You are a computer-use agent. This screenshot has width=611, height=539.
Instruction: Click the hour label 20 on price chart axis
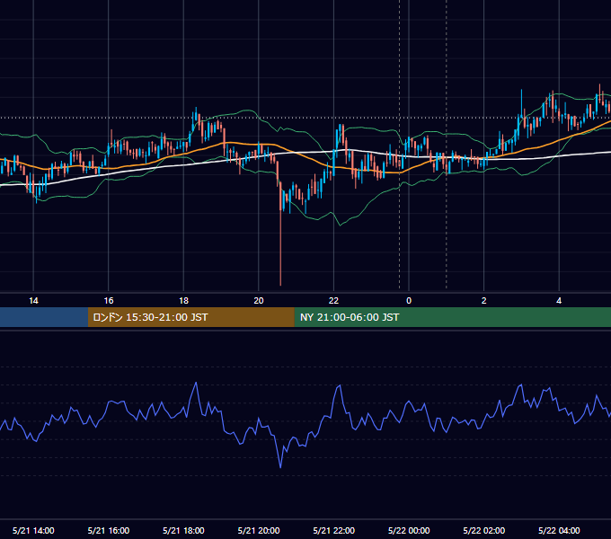coord(259,301)
